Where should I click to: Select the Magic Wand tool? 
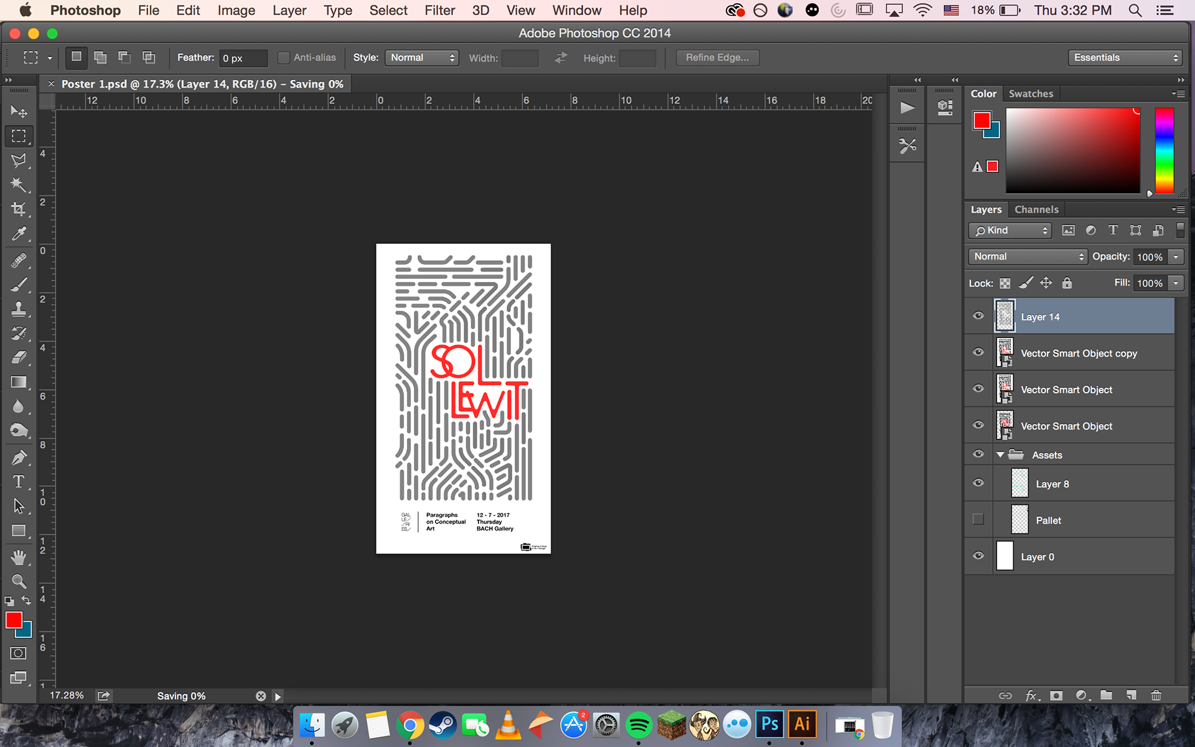[19, 184]
